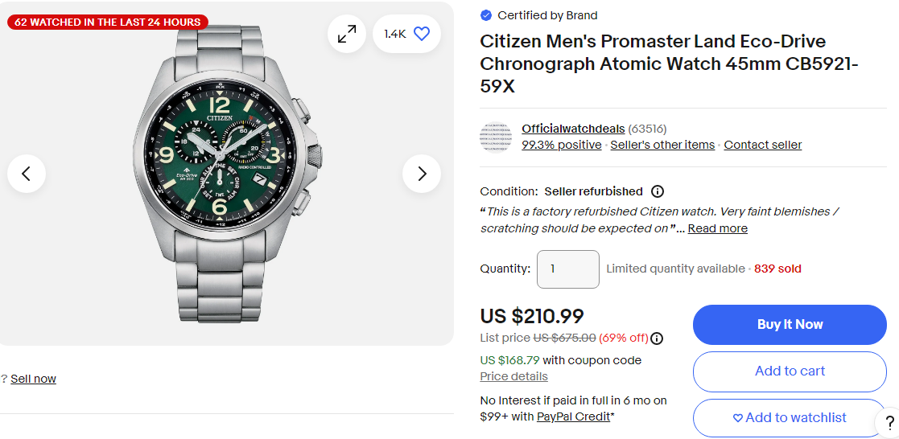
Task: Open the help question mark icon
Action: [889, 424]
